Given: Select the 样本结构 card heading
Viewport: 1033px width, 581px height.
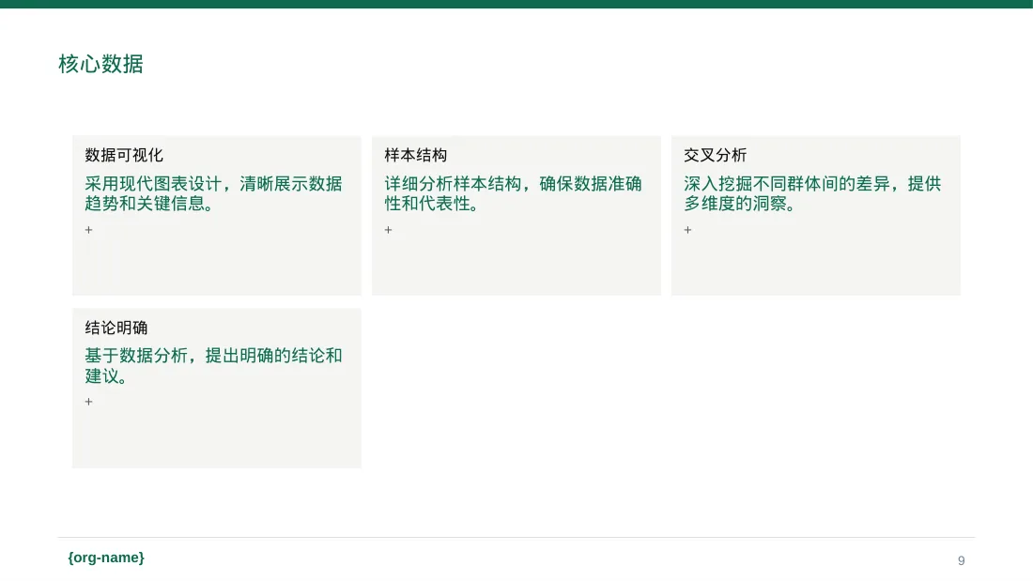Looking at the screenshot, I should [x=416, y=155].
